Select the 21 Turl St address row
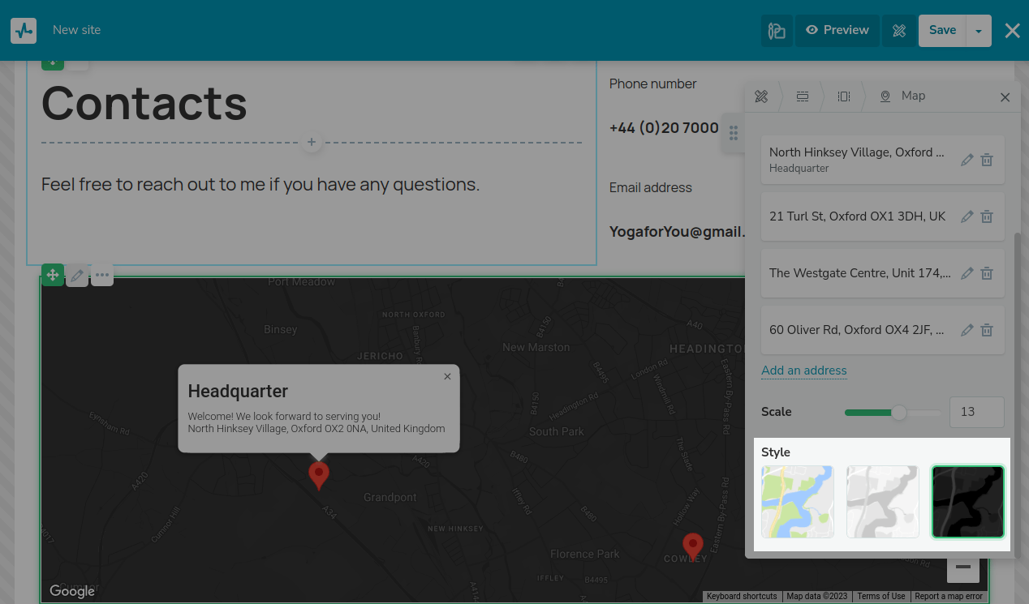This screenshot has height=604, width=1029. click(x=883, y=216)
